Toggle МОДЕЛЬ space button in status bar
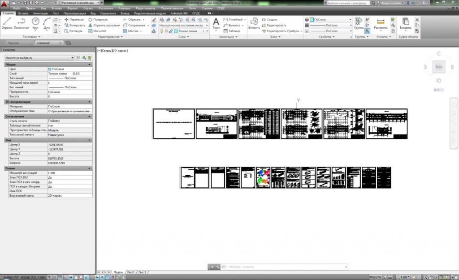Viewport: 459px width, 280px height. click(x=376, y=277)
